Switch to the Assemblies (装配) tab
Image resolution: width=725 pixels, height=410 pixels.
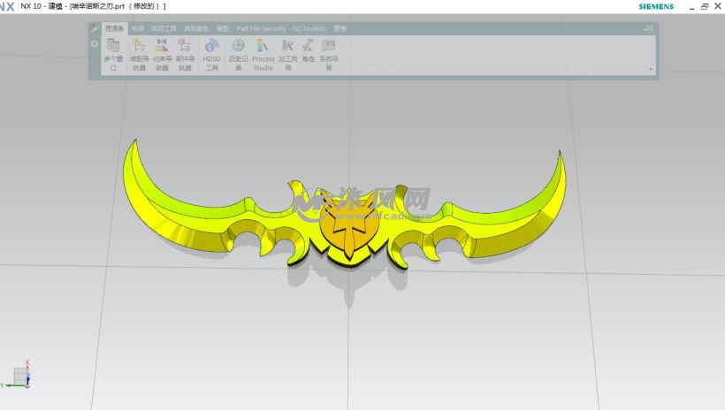coord(223,28)
